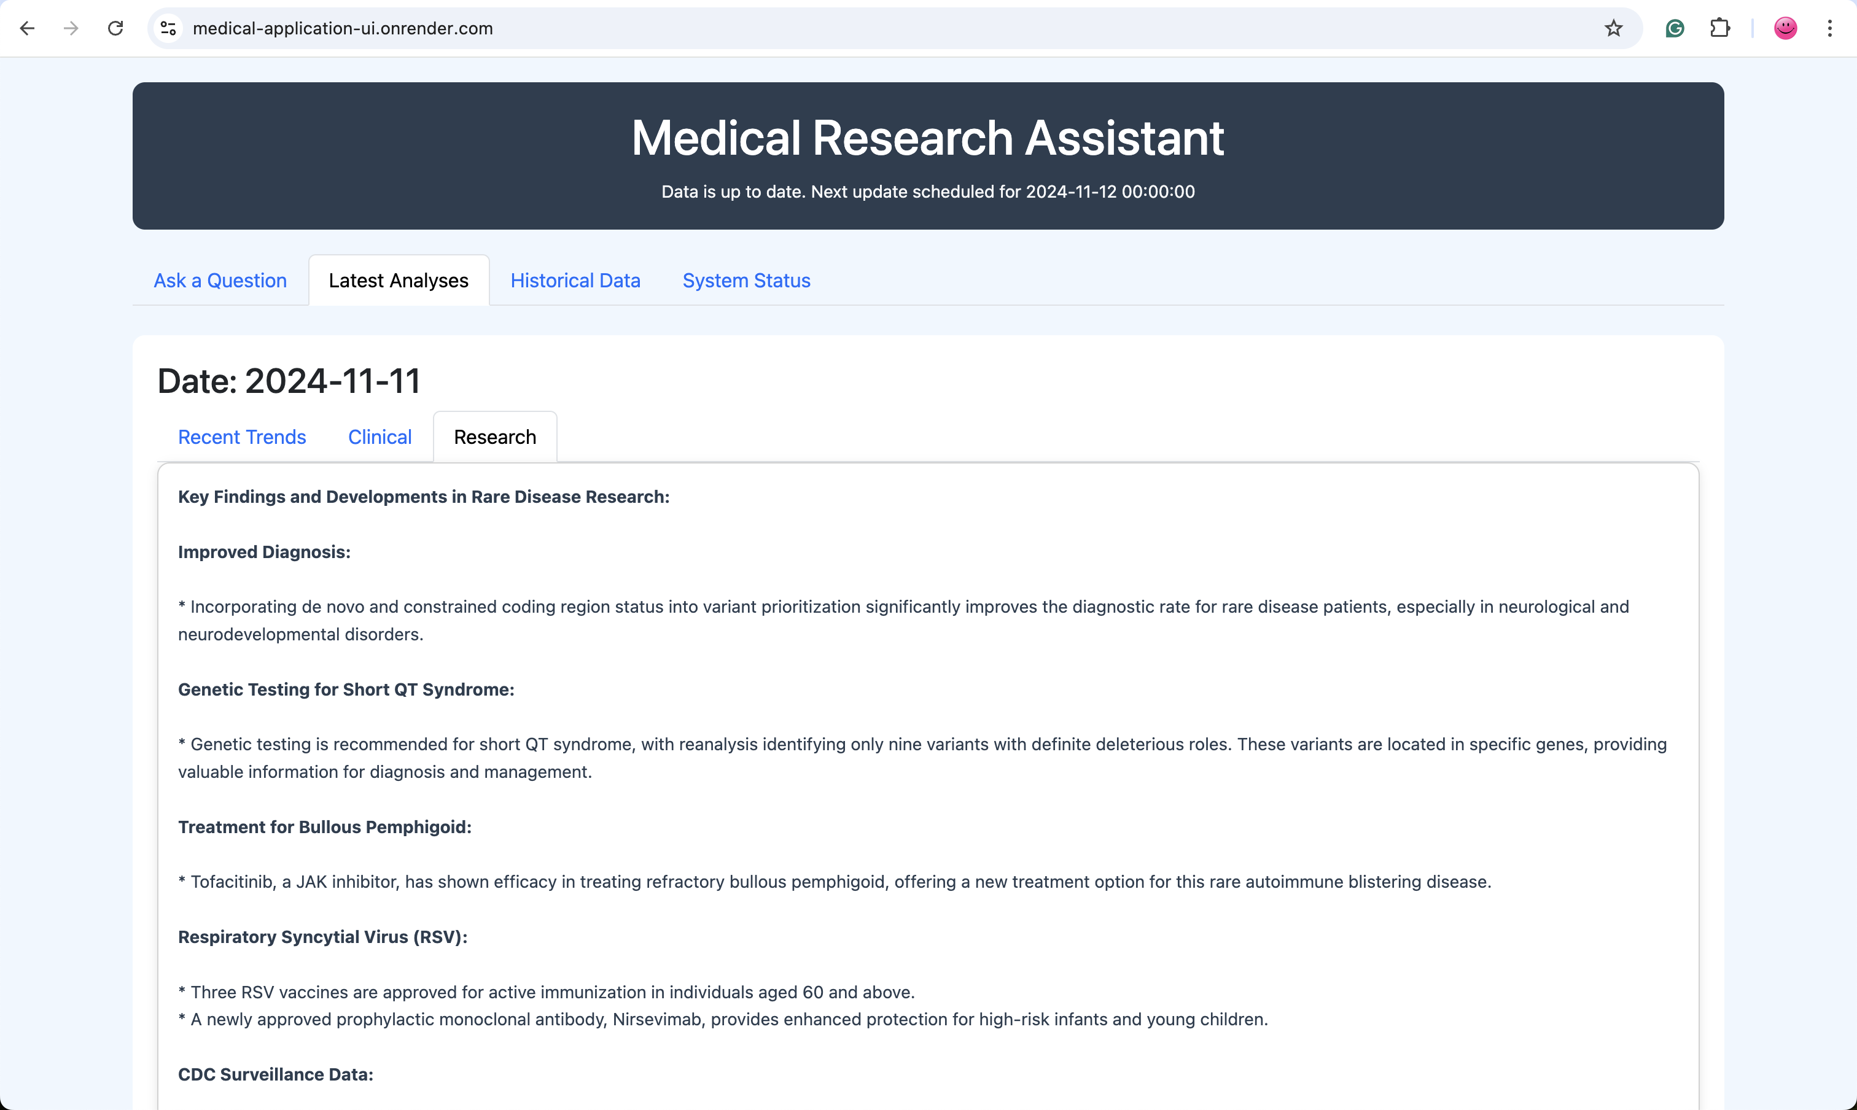
Task: Click the Date: 2024-11-11 heading
Action: [289, 381]
